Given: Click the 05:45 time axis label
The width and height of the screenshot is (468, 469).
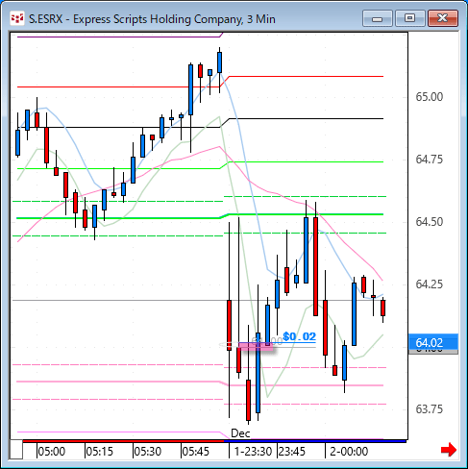Looking at the screenshot, I should click(195, 452).
